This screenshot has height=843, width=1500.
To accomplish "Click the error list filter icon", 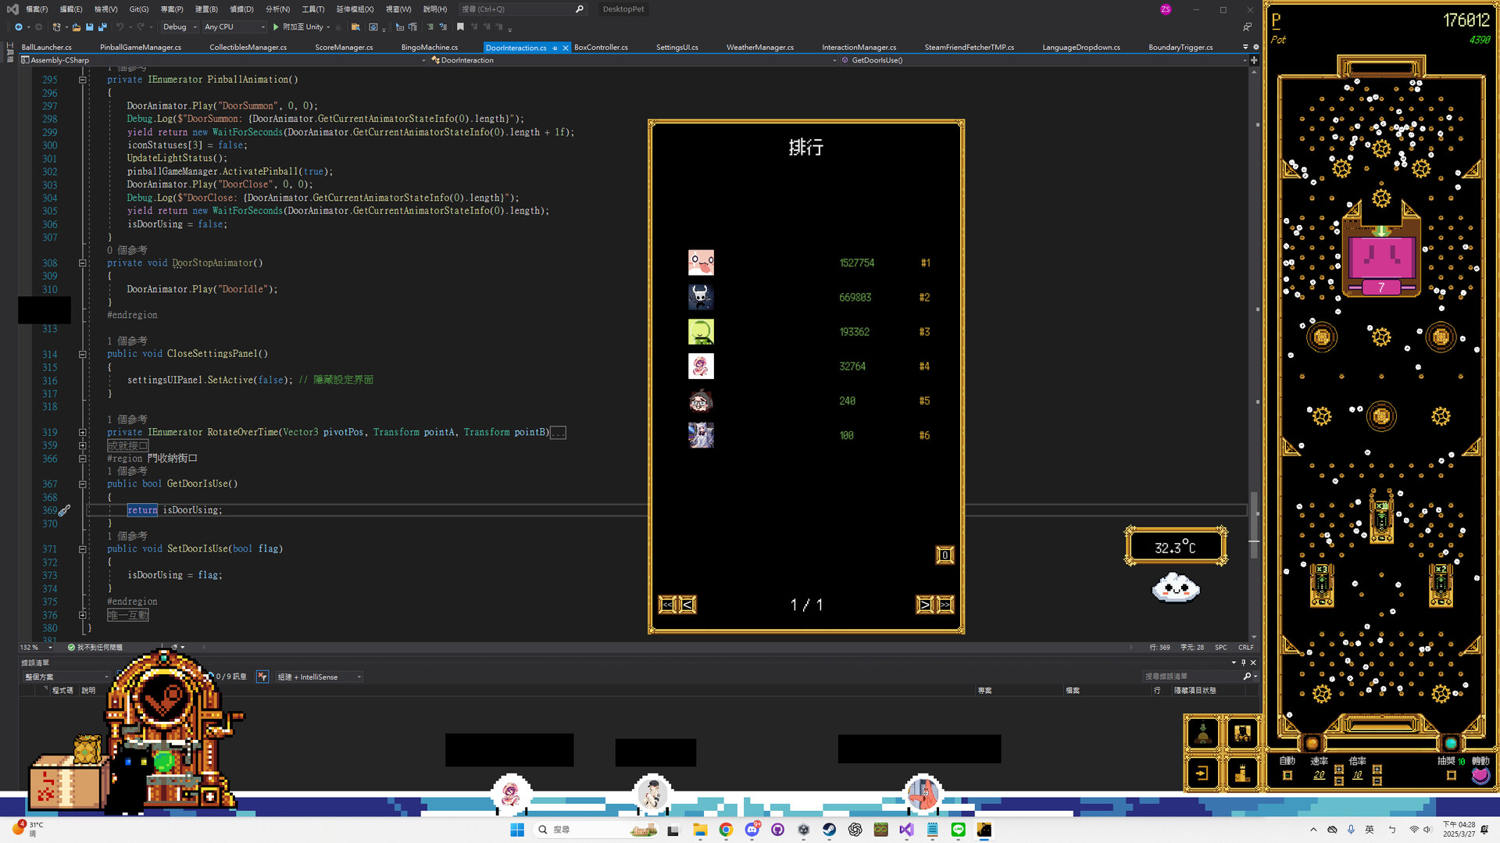I will pos(262,677).
